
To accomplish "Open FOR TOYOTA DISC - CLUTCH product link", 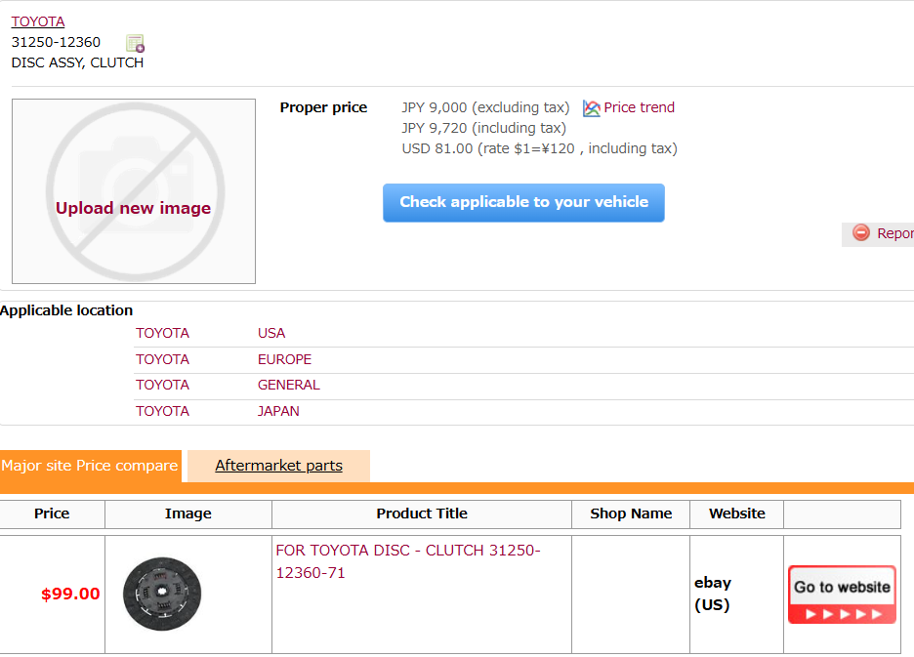I will tap(408, 561).
